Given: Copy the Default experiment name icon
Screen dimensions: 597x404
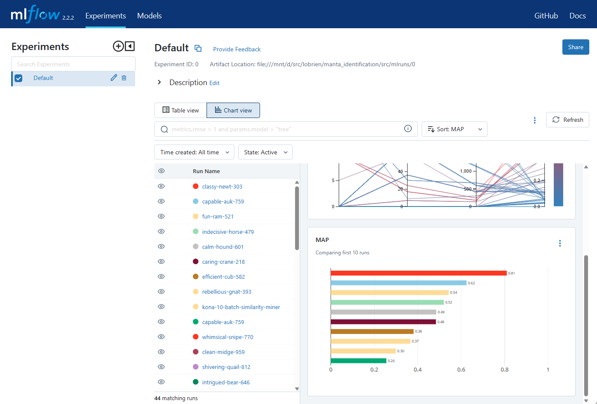Looking at the screenshot, I should tap(198, 48).
